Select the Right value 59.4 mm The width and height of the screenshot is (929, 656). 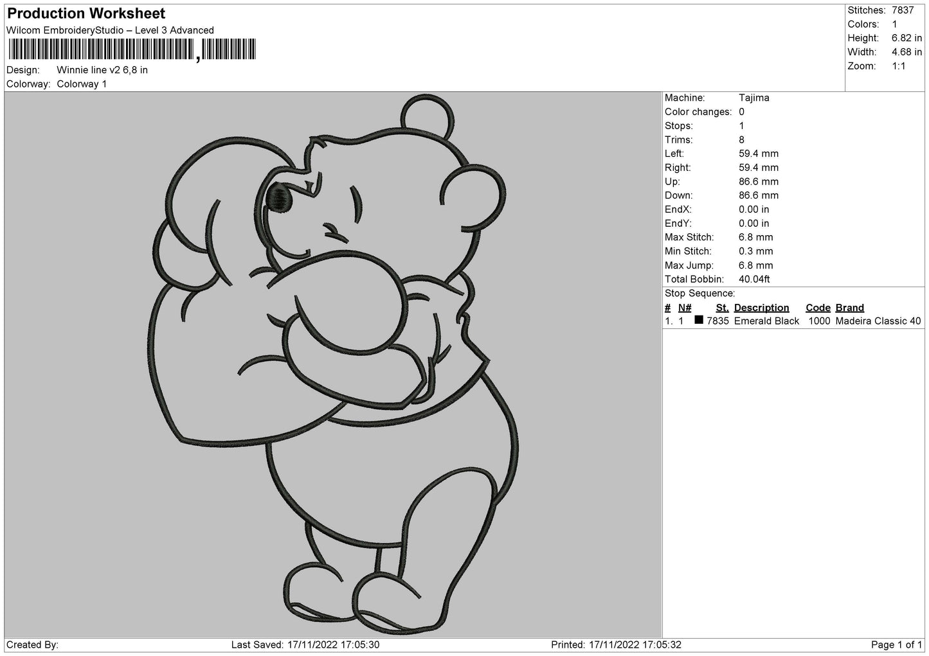[759, 168]
